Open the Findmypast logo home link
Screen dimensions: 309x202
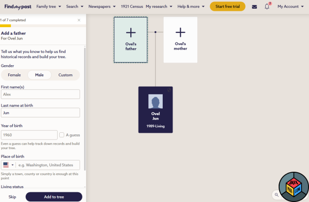coord(18,7)
